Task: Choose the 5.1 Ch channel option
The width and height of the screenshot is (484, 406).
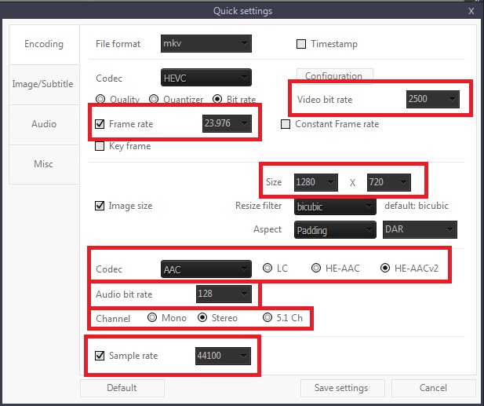Action: click(267, 317)
